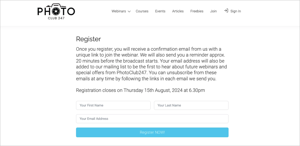Click the Sign In arrow icon
The width and height of the screenshot is (300, 146).
226,11
